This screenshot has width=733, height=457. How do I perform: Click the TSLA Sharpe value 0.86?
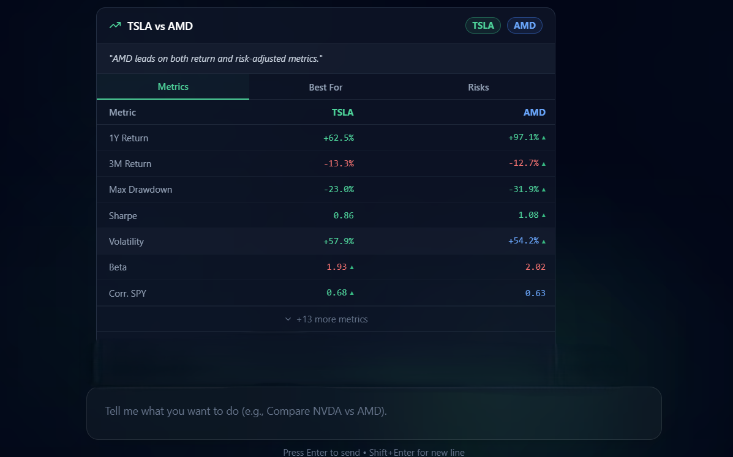344,216
